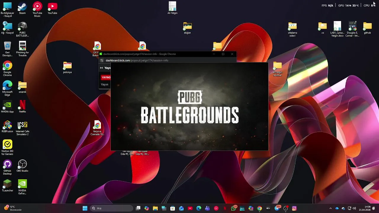Select the Internet Cafe Simulator 2 icon
This screenshot has width=379, height=213.
(x=22, y=128)
